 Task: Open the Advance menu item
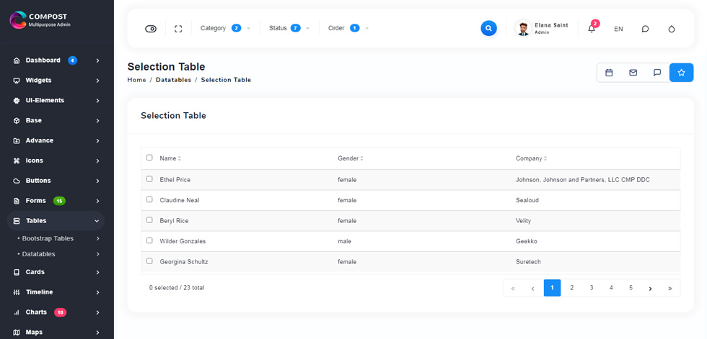point(56,141)
